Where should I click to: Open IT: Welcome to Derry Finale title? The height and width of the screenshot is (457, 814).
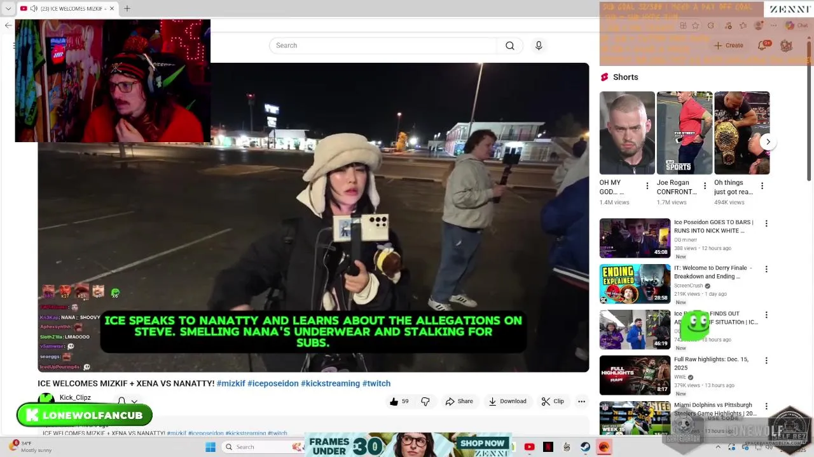(x=713, y=272)
